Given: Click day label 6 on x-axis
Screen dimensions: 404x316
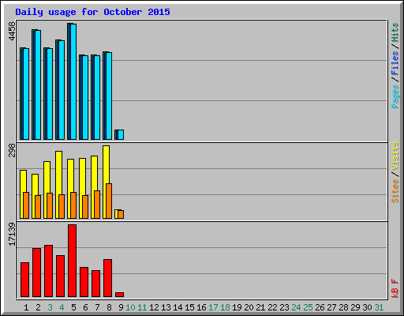Looking at the screenshot, I should click(85, 307).
